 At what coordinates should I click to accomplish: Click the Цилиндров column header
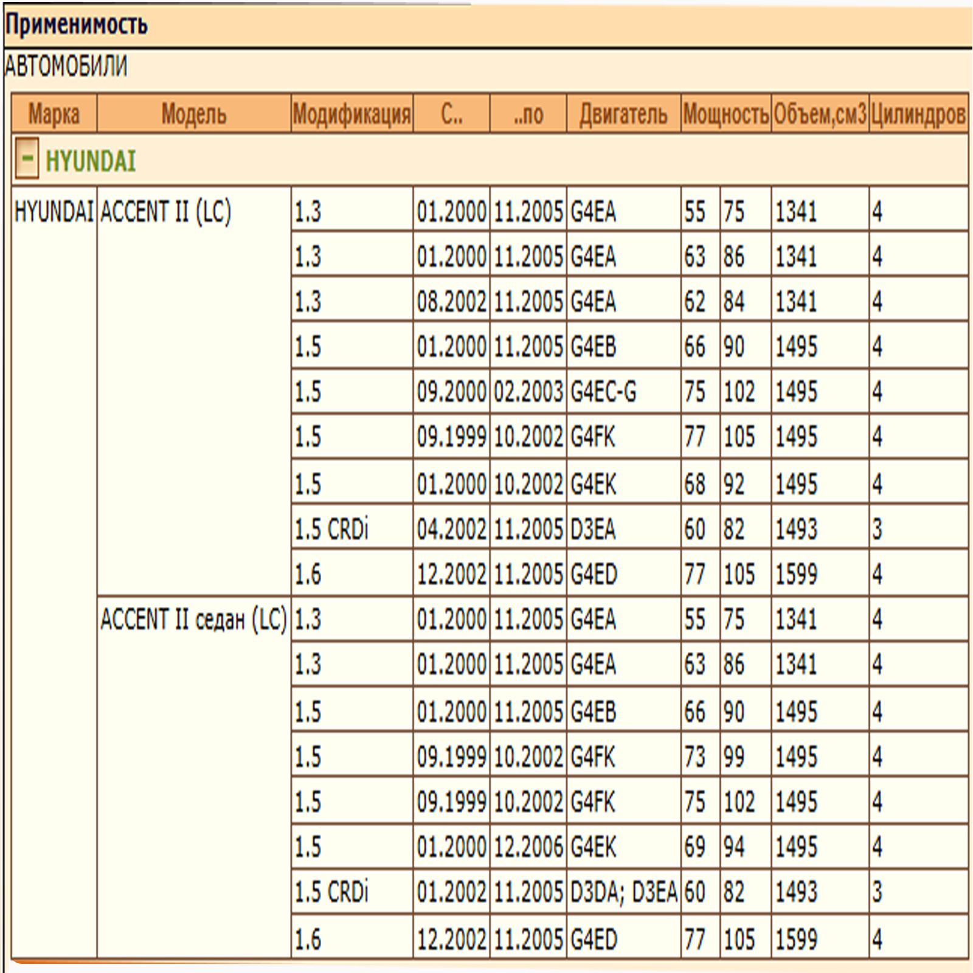point(918,113)
